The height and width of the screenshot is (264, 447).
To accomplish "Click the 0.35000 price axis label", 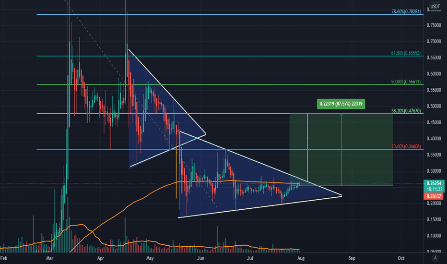I will 434,155.
